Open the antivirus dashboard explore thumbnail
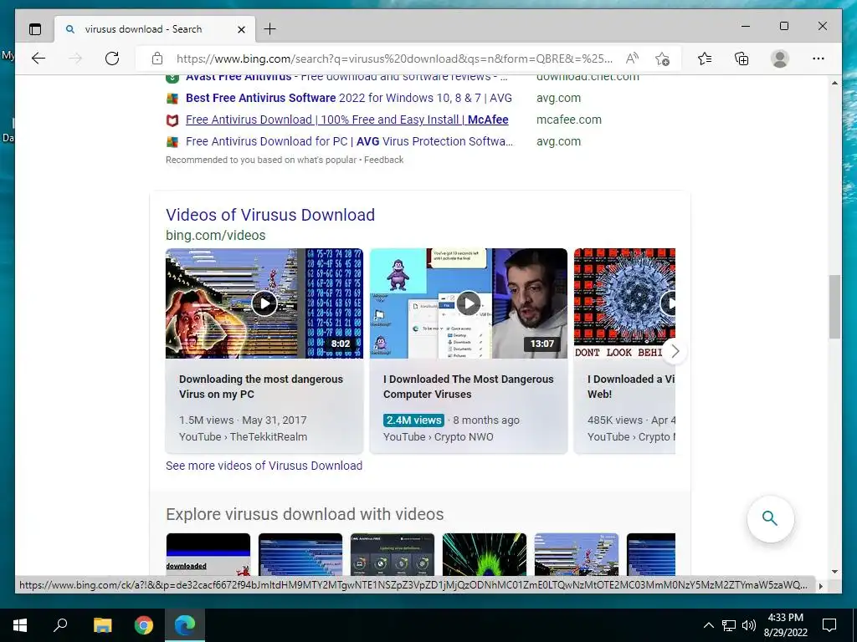 393,554
